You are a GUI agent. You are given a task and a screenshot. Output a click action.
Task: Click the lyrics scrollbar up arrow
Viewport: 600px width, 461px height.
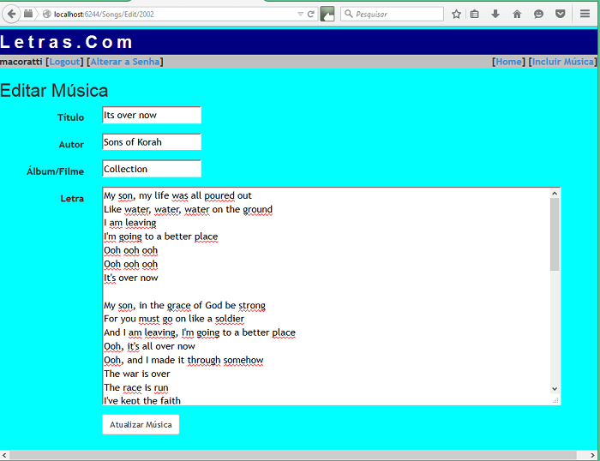tap(555, 194)
